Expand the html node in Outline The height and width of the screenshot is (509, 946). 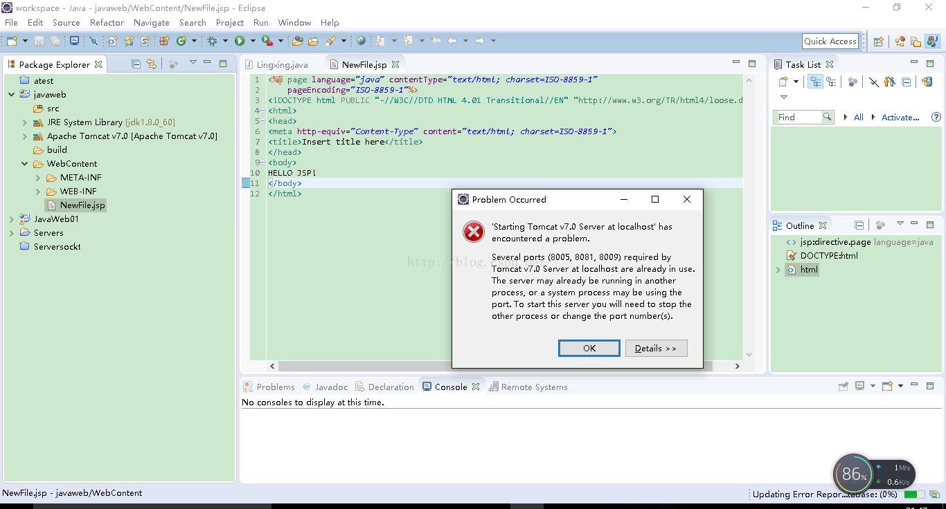[x=778, y=270]
